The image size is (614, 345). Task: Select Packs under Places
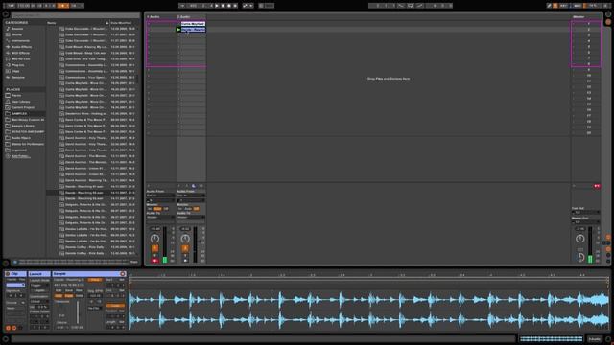tap(16, 96)
